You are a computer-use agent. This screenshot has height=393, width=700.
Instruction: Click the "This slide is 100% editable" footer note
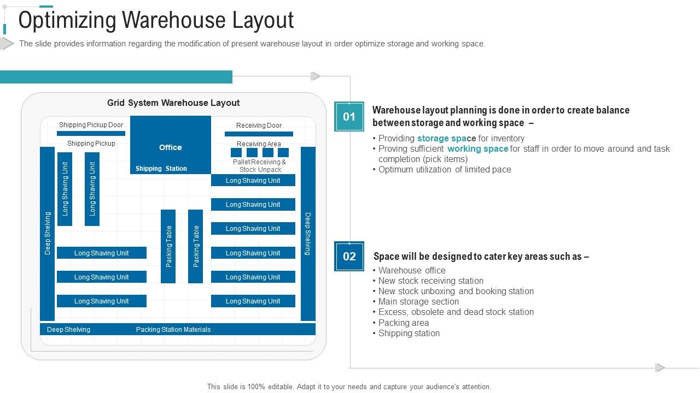pos(349,386)
